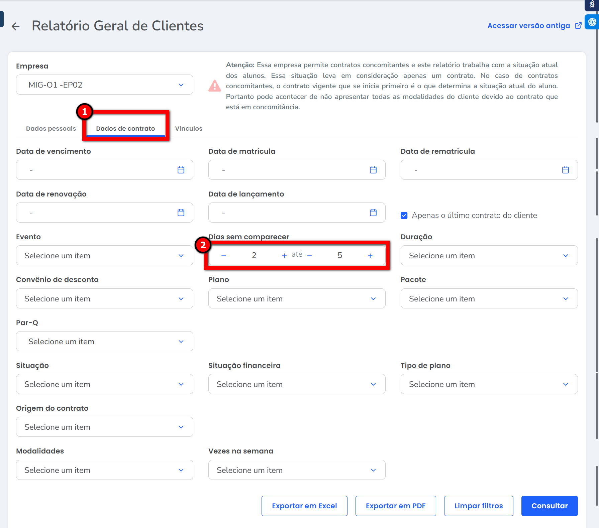Click the back arrow beside the report title

pyautogui.click(x=16, y=26)
